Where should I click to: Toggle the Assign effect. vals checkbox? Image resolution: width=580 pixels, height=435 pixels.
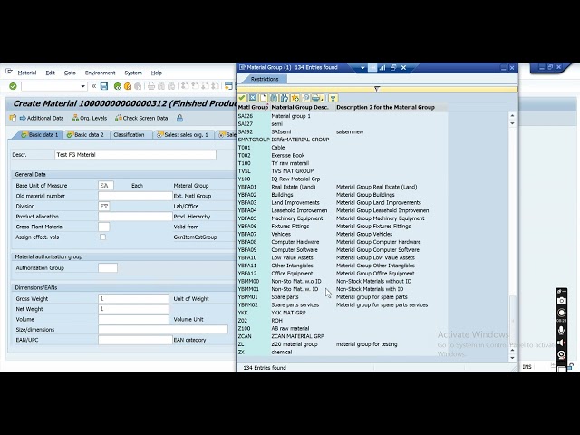point(102,237)
